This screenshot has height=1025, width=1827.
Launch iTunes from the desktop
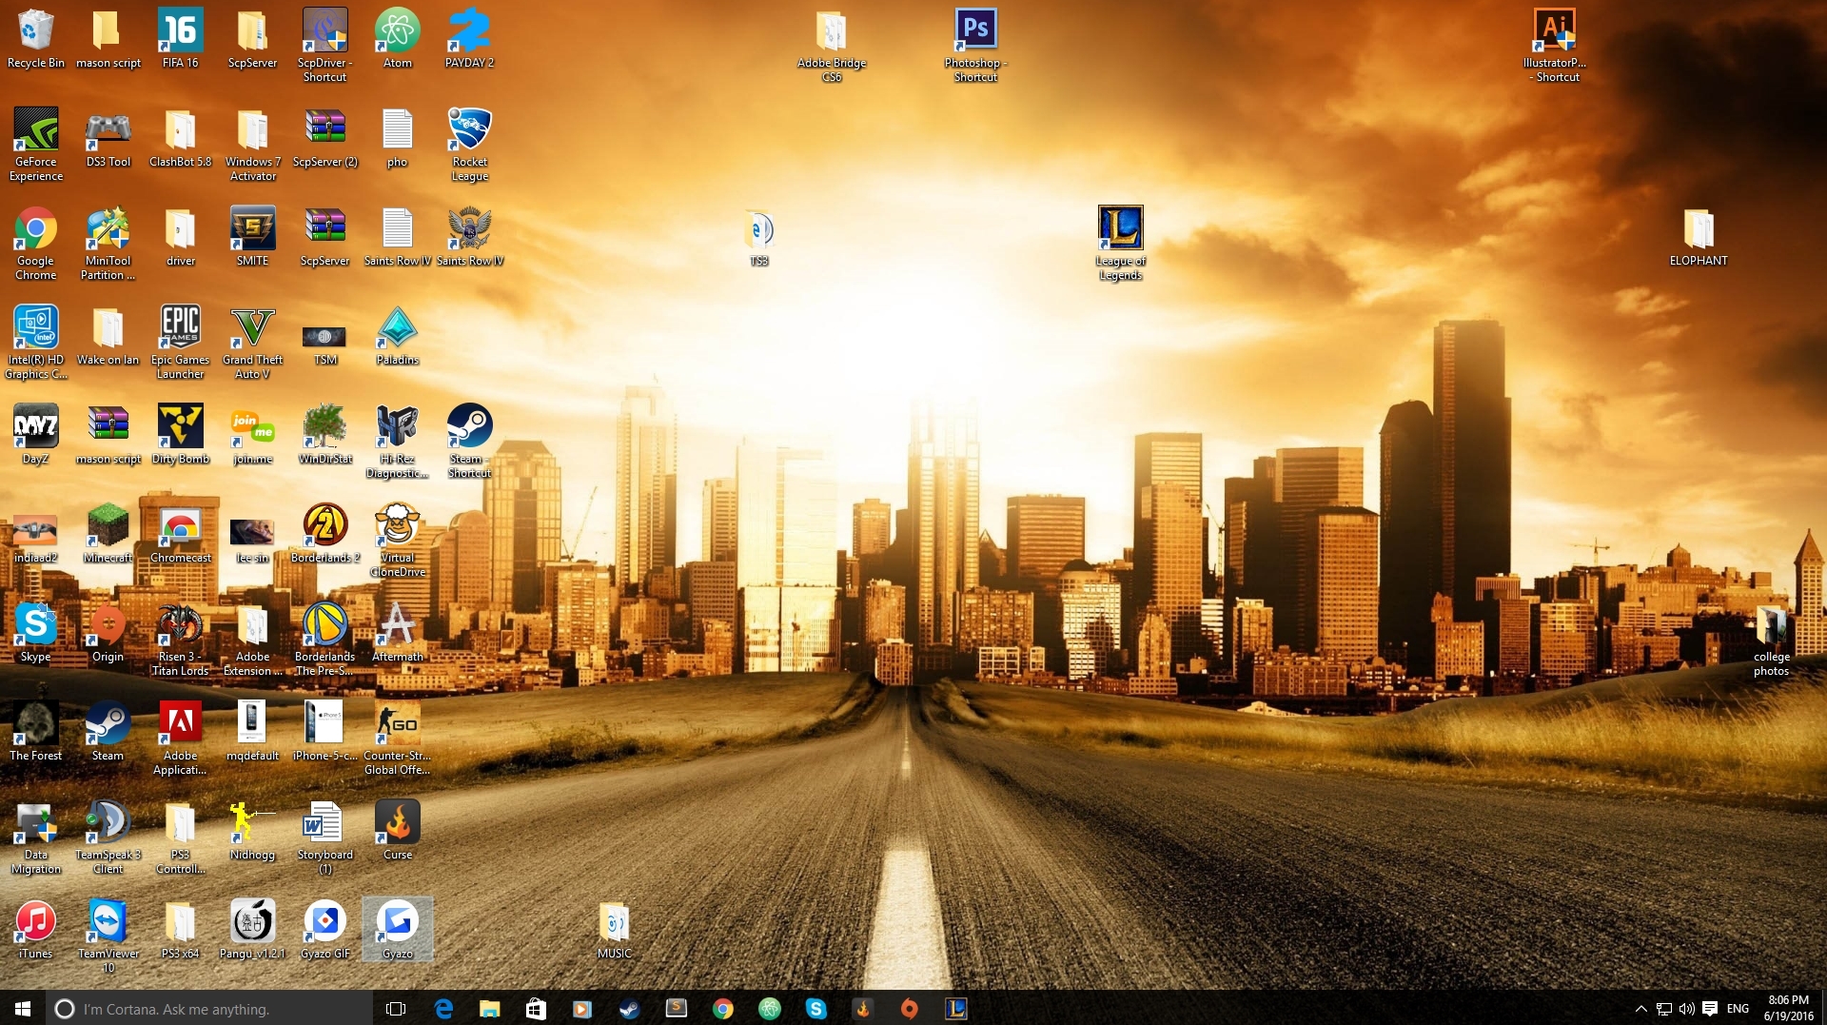[x=35, y=930]
